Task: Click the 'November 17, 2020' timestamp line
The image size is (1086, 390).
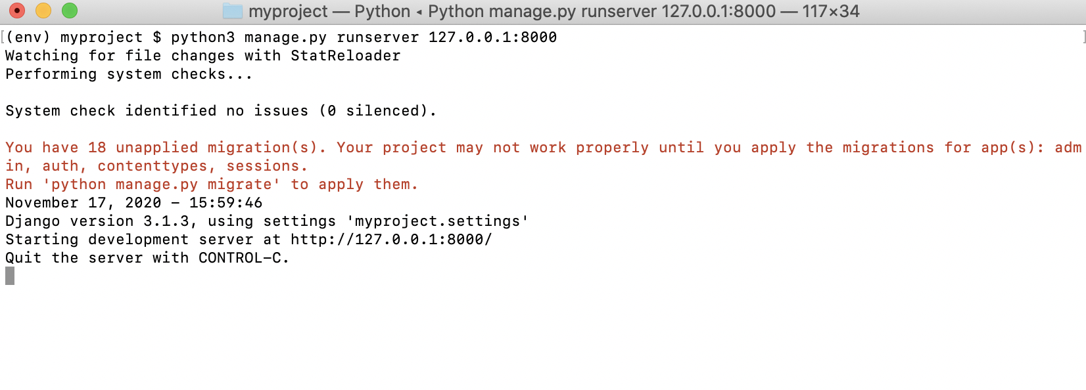Action: 83,203
